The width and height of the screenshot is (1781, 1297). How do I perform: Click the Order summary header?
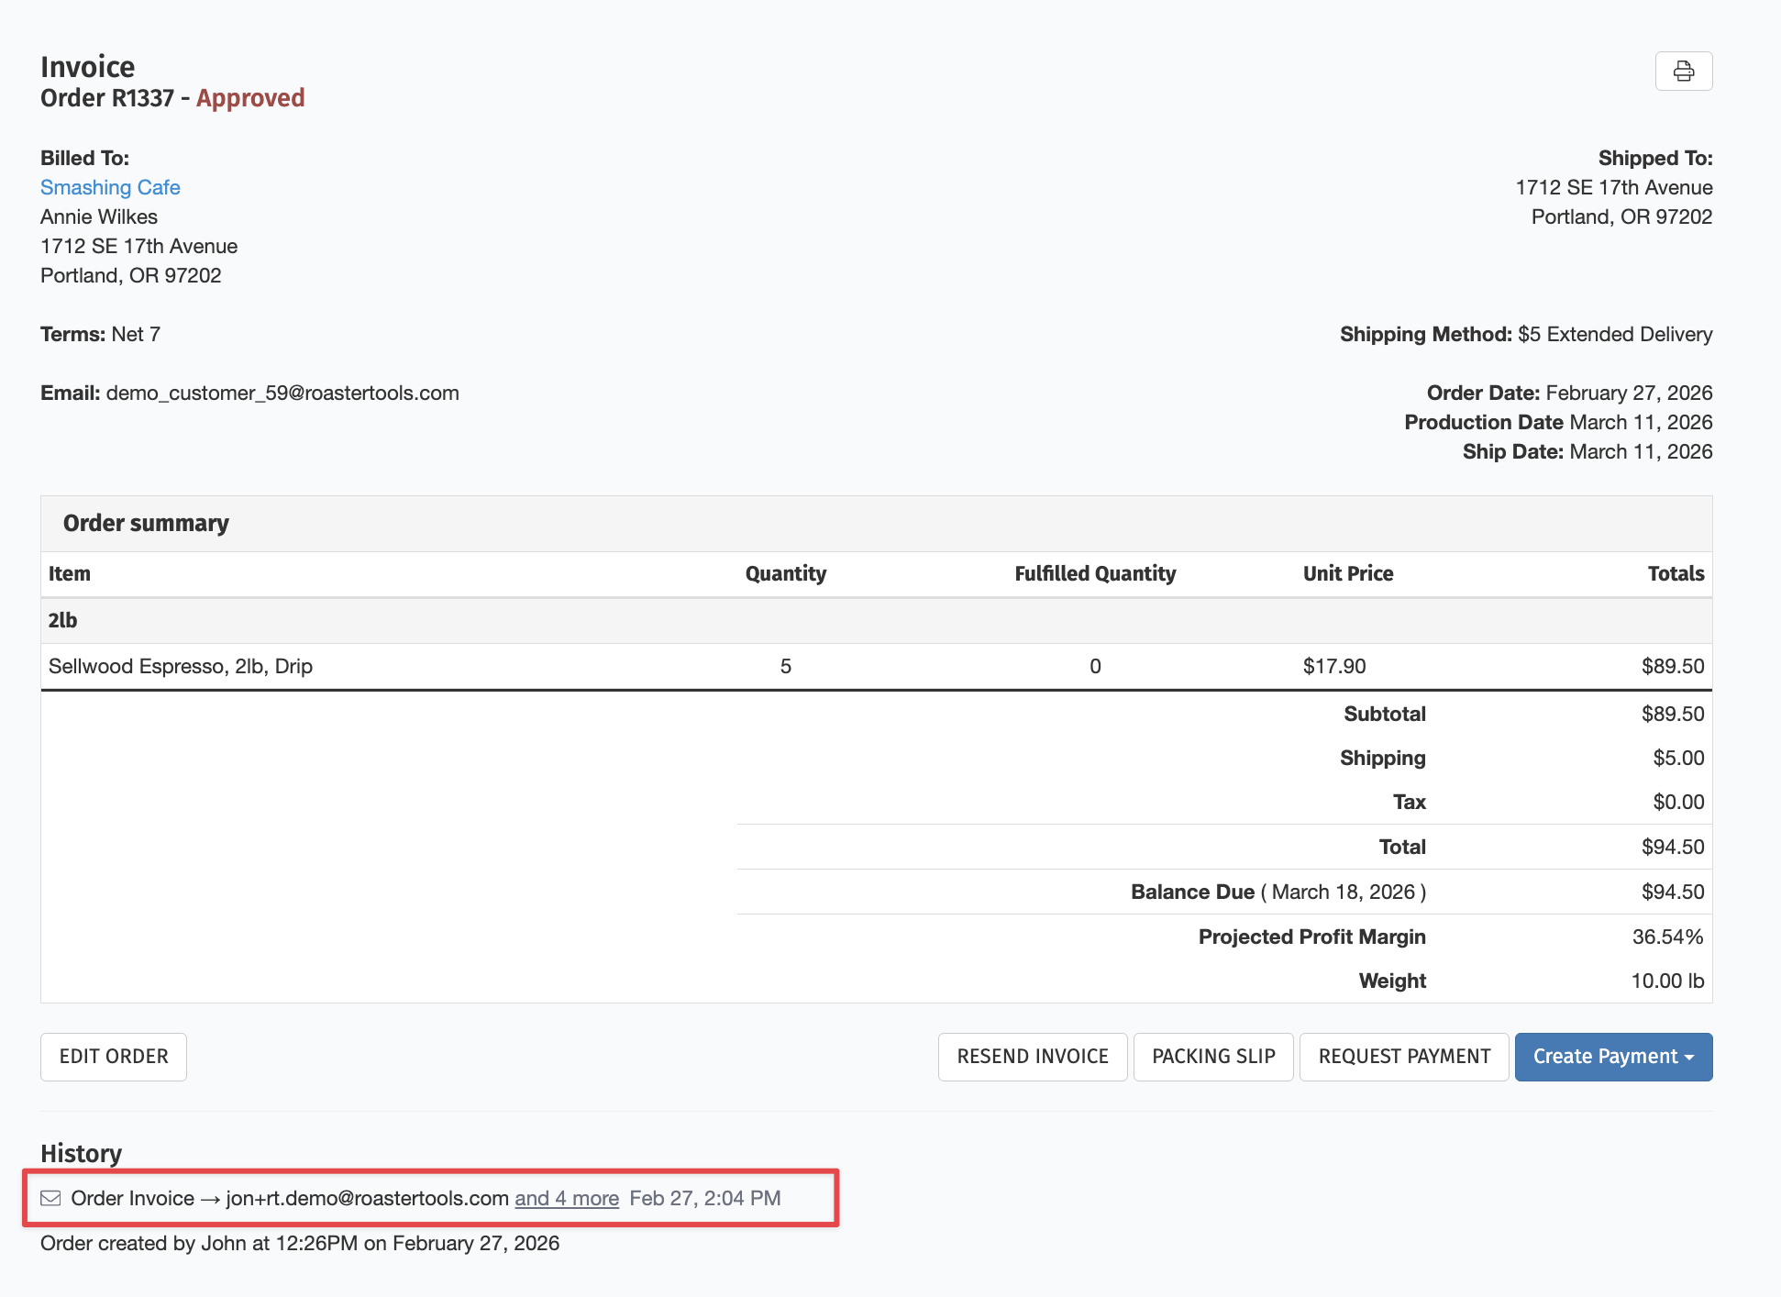click(146, 523)
